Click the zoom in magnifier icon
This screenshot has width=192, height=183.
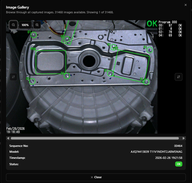point(37,25)
